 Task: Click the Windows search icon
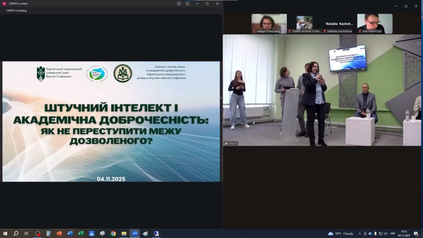pyautogui.click(x=16, y=233)
